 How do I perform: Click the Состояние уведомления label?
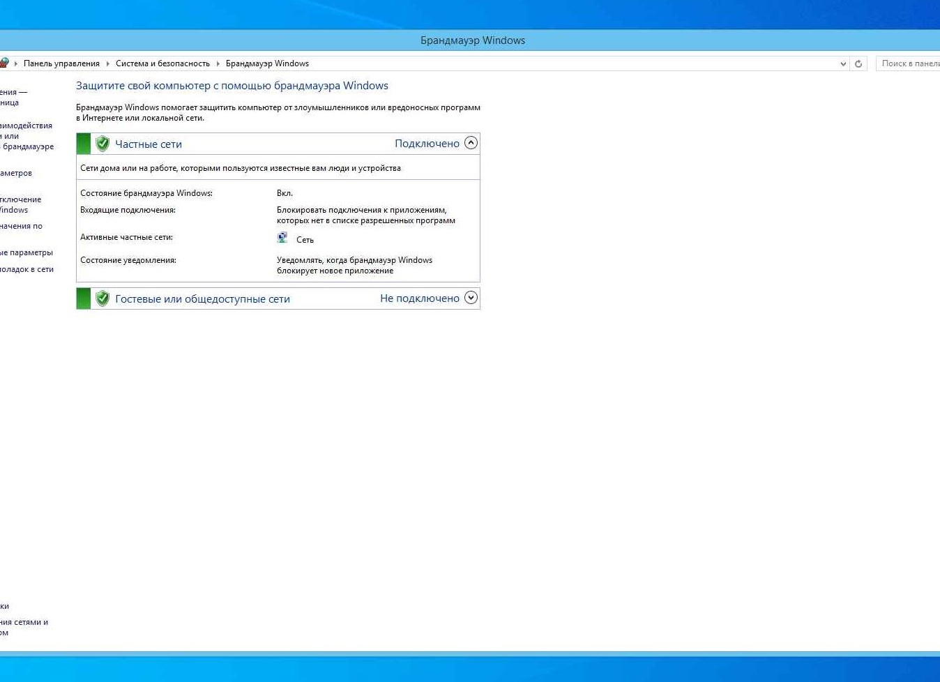tap(128, 260)
